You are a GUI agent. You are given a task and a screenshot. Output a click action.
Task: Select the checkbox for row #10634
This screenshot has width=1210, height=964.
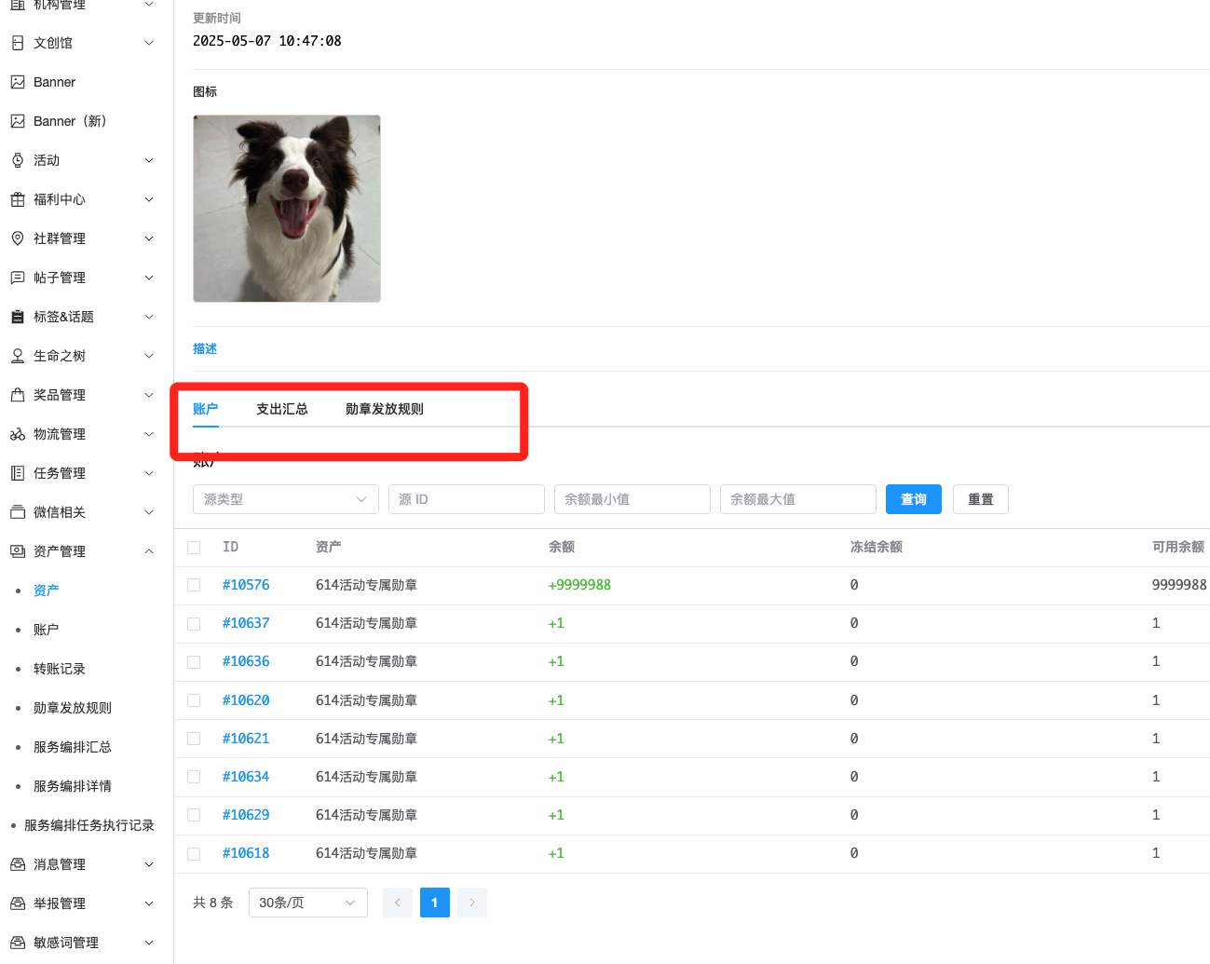tap(194, 777)
